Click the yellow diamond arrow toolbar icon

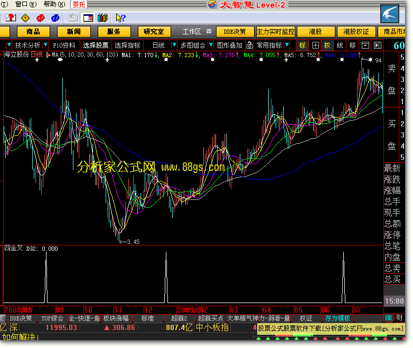point(25,17)
